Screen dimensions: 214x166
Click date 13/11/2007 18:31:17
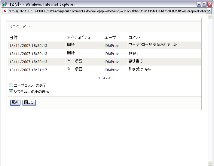tap(28, 70)
